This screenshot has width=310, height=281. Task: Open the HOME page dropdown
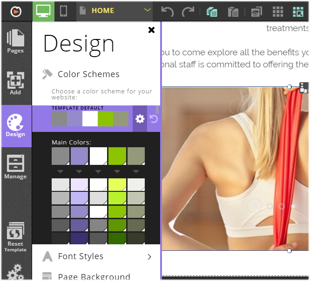click(x=115, y=11)
